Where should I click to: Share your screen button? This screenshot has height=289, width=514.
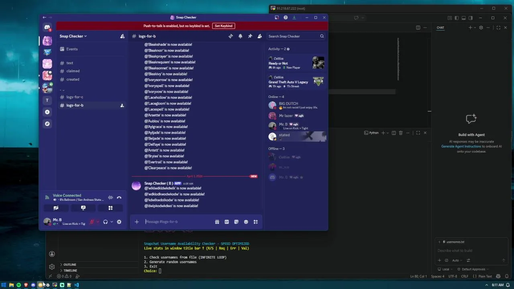tap(83, 208)
